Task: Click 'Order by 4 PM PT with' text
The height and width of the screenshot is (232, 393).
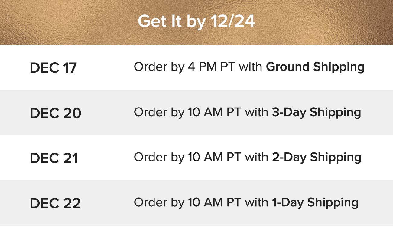Action: [x=198, y=67]
